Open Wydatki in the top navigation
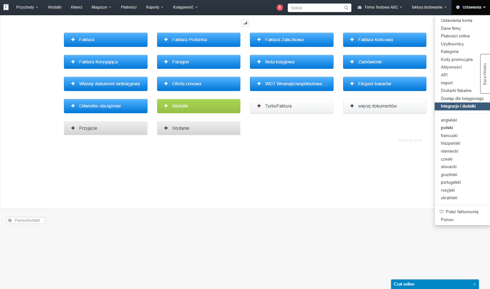Screen dimensions: 490x289 [55, 7]
